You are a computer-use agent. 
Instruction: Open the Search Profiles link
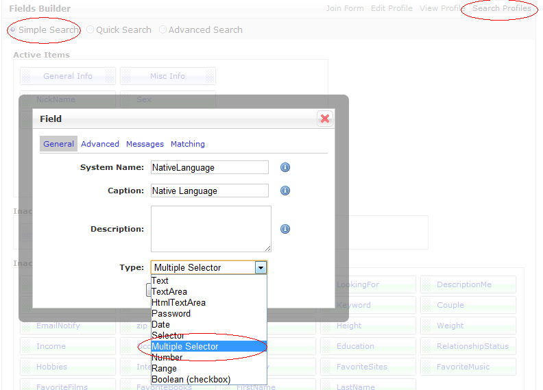point(501,8)
